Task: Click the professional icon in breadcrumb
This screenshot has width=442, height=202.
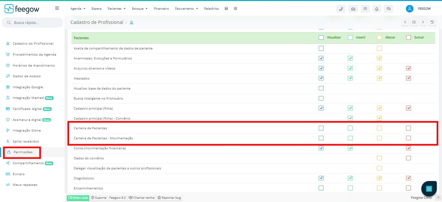Action: (x=131, y=23)
